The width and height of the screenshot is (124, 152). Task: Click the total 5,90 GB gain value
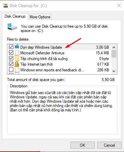click(x=108, y=80)
